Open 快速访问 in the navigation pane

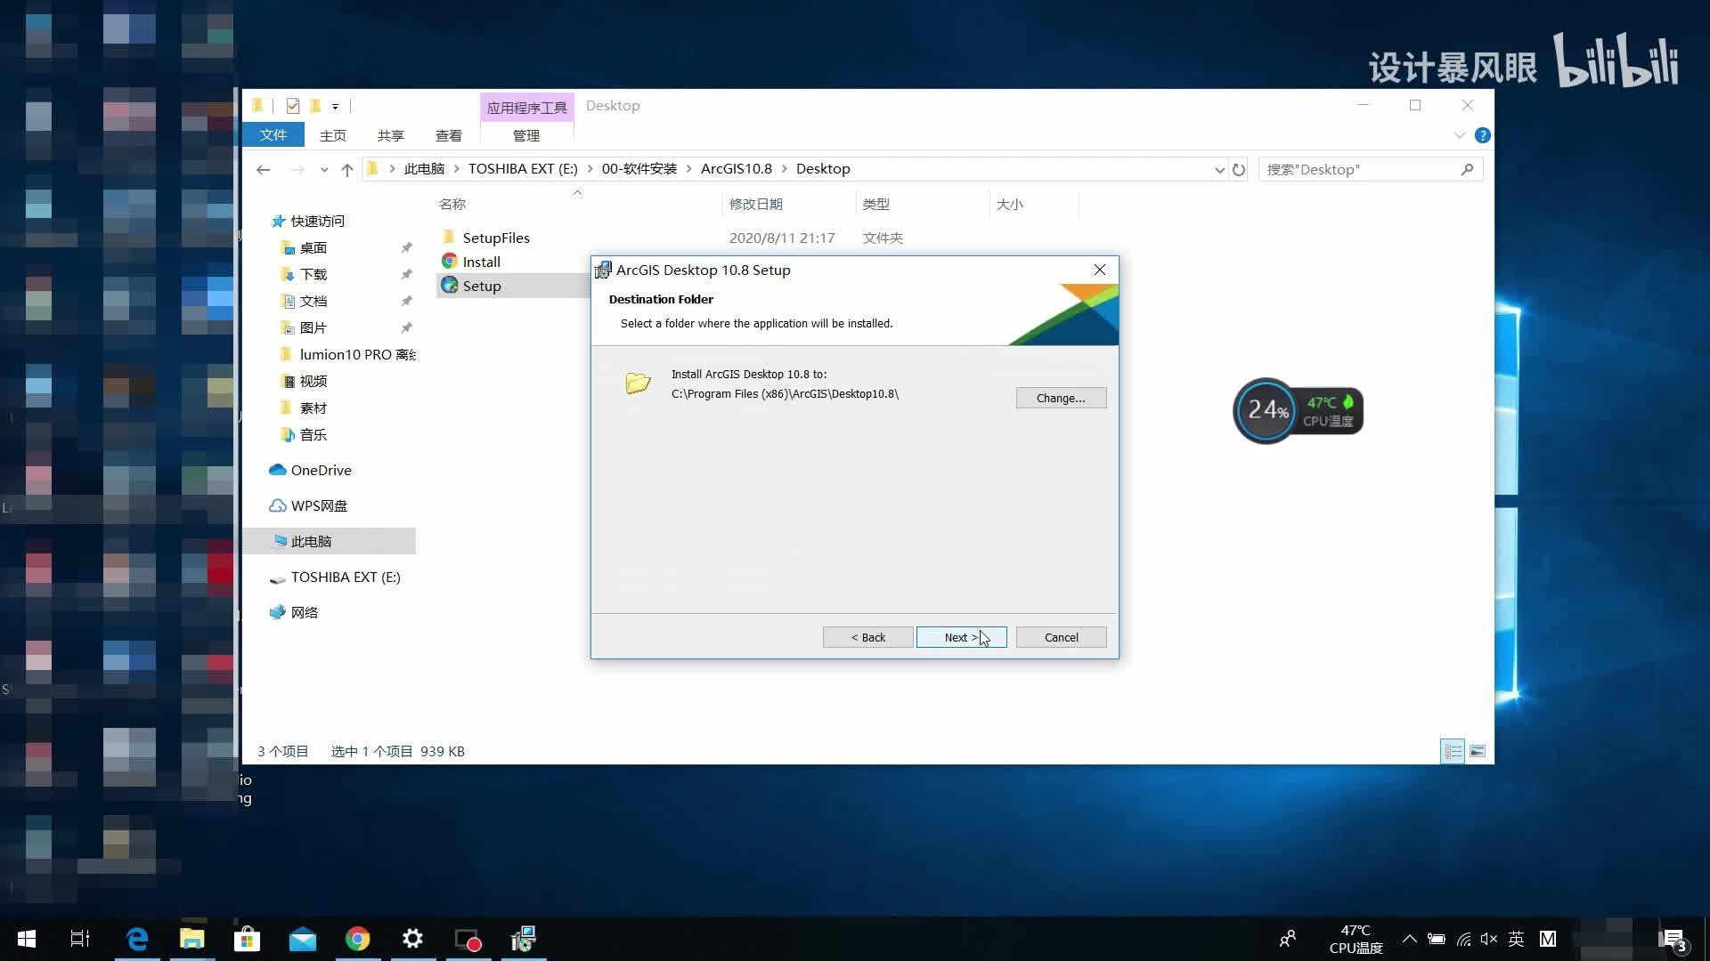point(317,221)
